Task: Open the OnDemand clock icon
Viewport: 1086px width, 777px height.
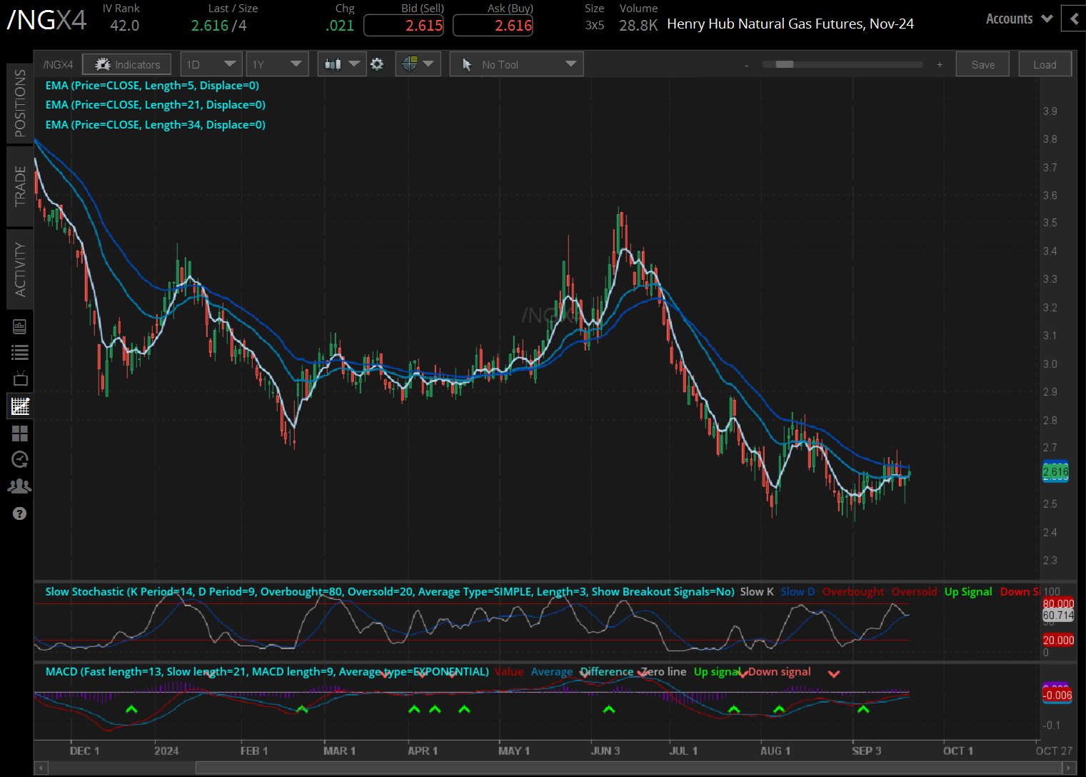Action: [x=19, y=459]
